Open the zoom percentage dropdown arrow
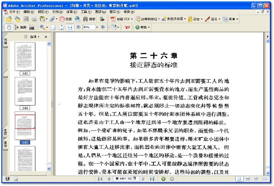 point(97,27)
